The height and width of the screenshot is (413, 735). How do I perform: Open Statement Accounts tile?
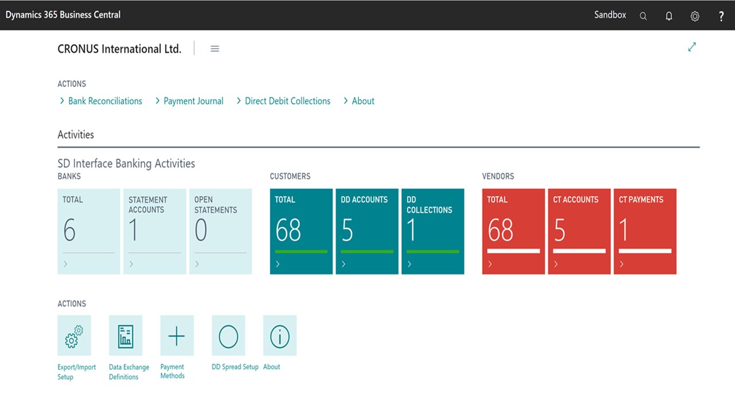(154, 231)
